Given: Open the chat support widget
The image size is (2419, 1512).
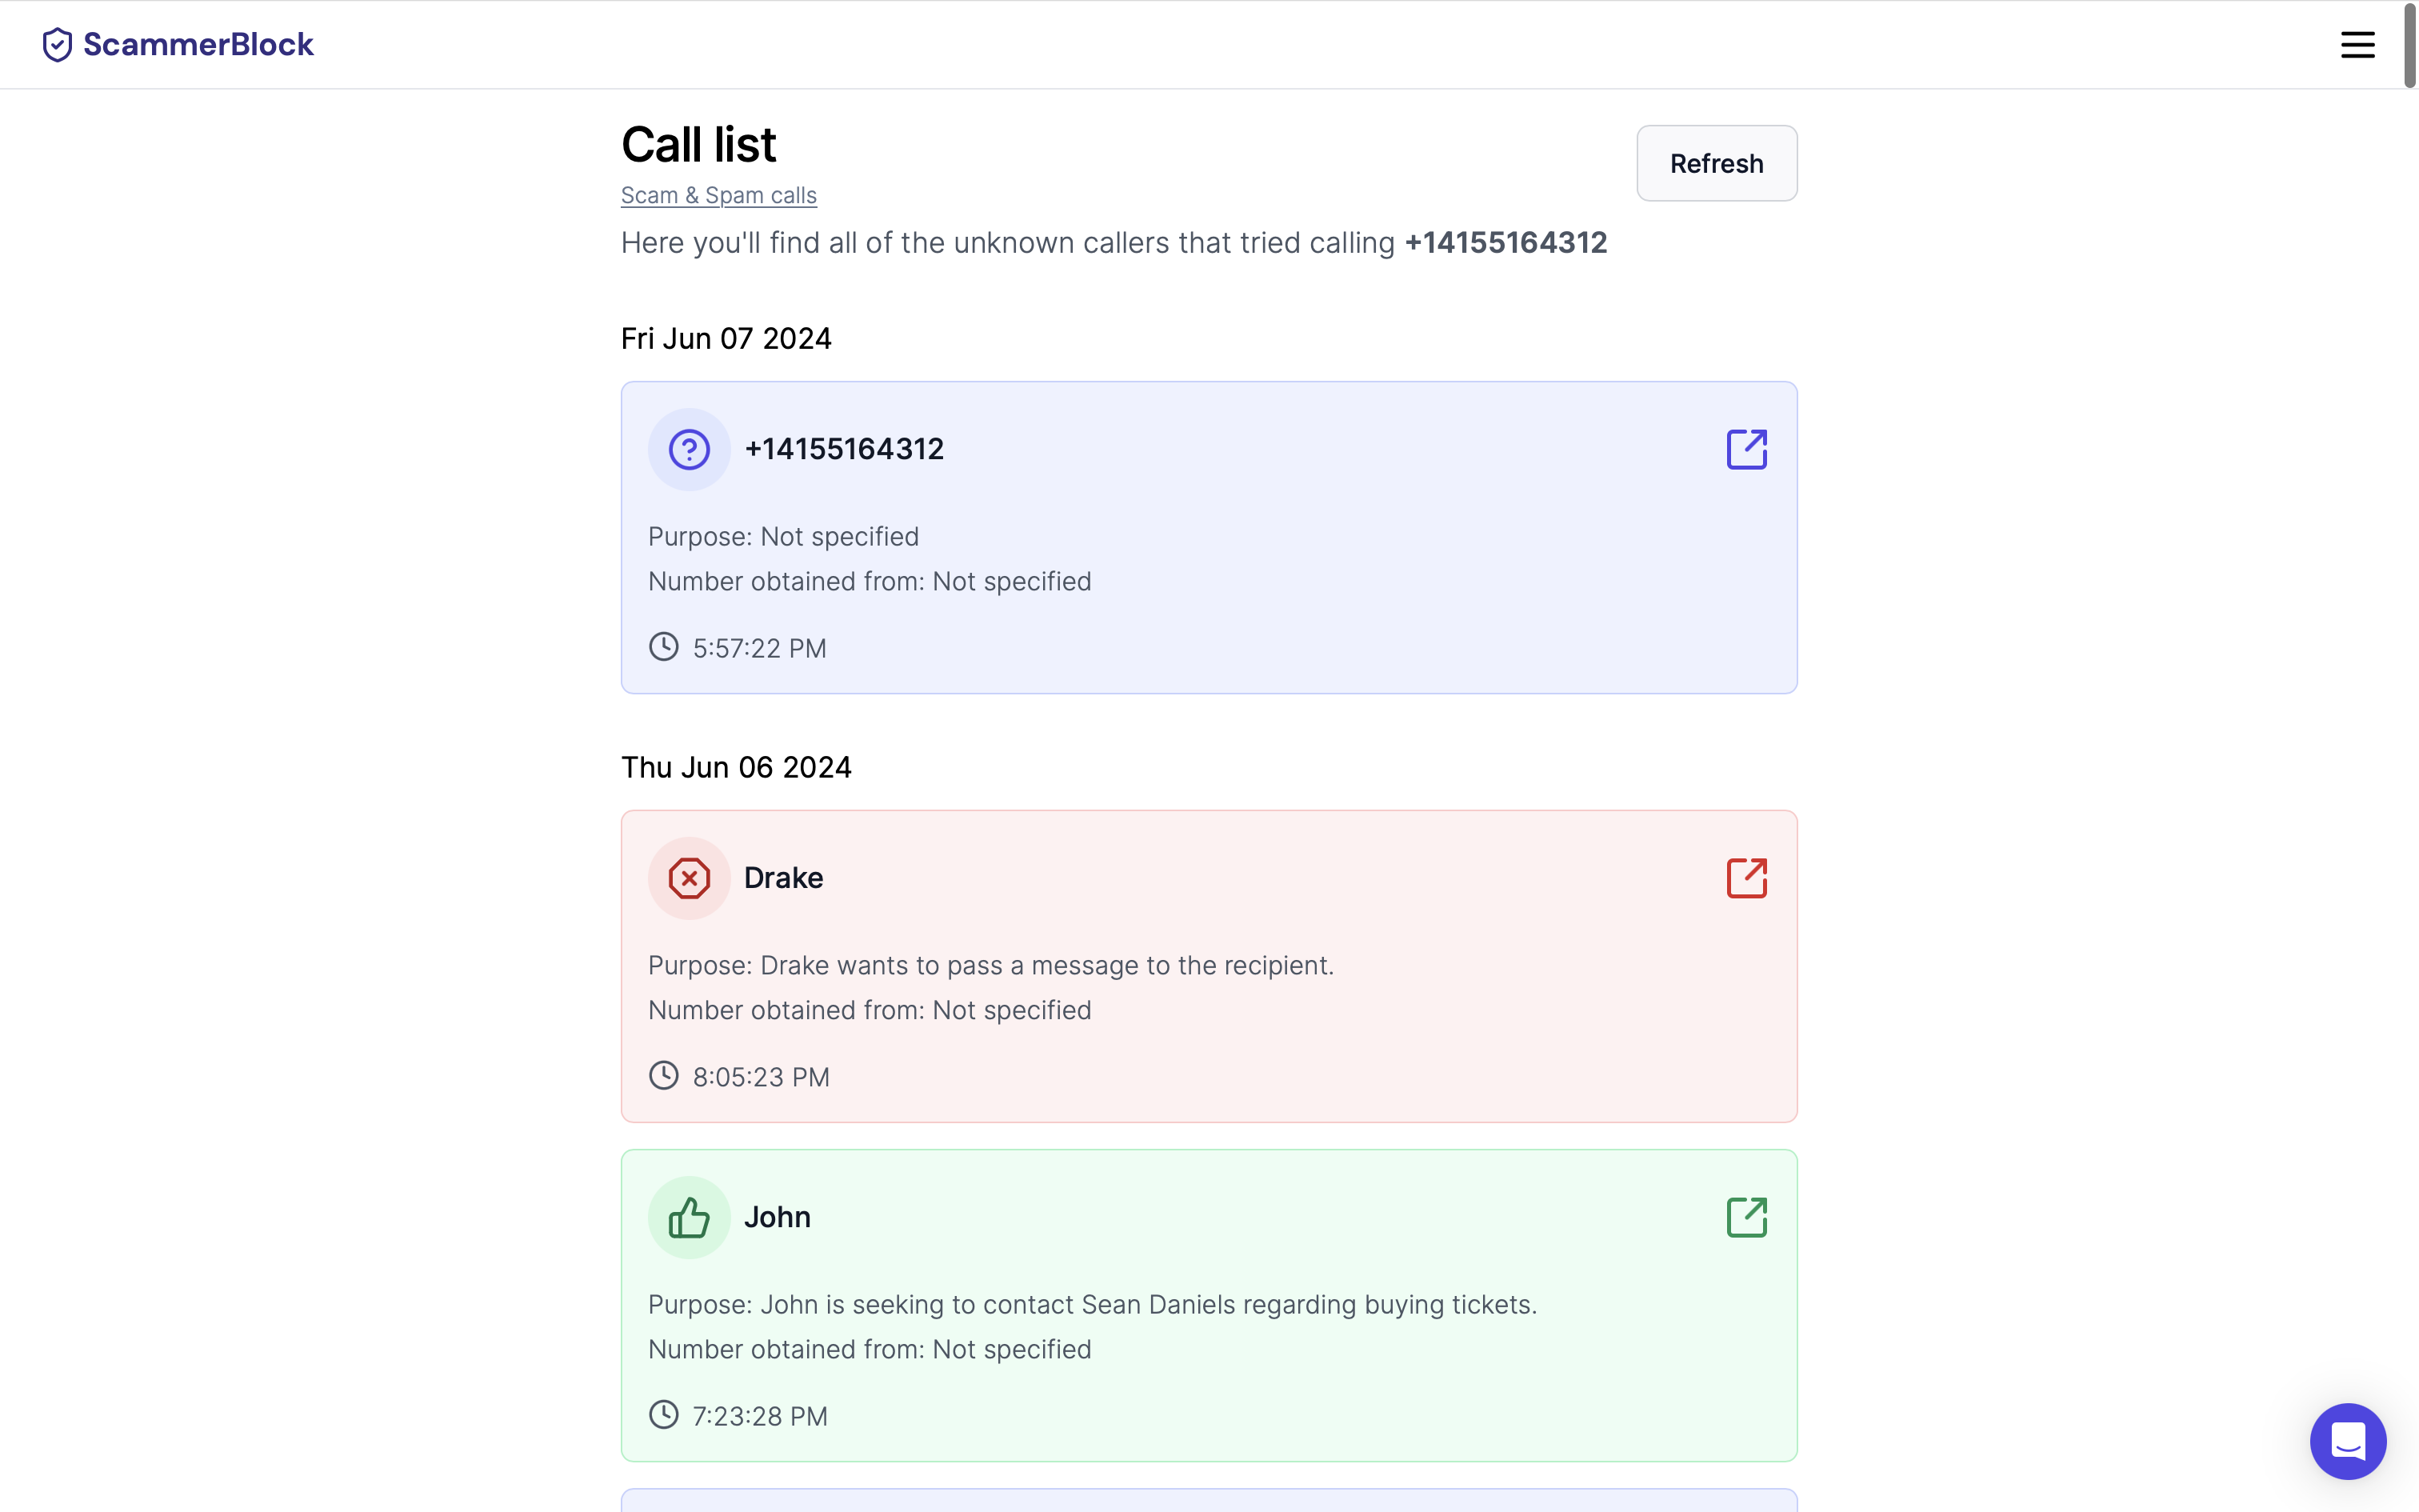Looking at the screenshot, I should (2347, 1440).
